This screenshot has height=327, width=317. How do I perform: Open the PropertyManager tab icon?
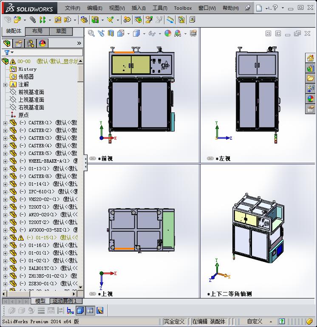point(19,43)
